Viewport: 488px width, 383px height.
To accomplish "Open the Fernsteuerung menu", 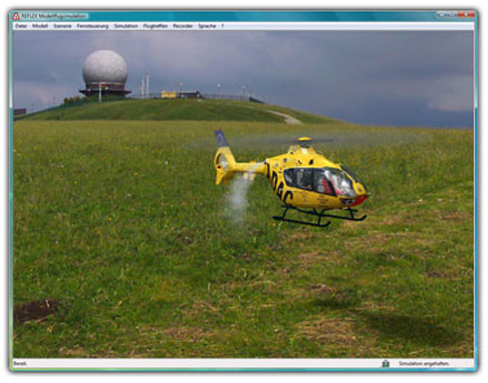I will click(93, 26).
